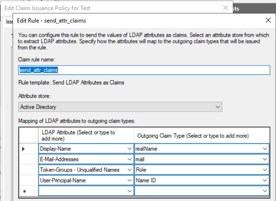Close the Edit Rule dialog
The height and width of the screenshot is (201, 276).
pyautogui.click(x=268, y=20)
